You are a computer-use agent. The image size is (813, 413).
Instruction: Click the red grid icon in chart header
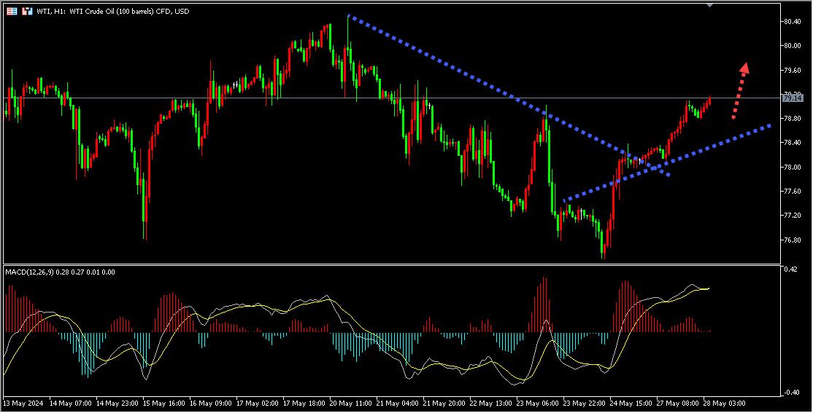(12, 12)
